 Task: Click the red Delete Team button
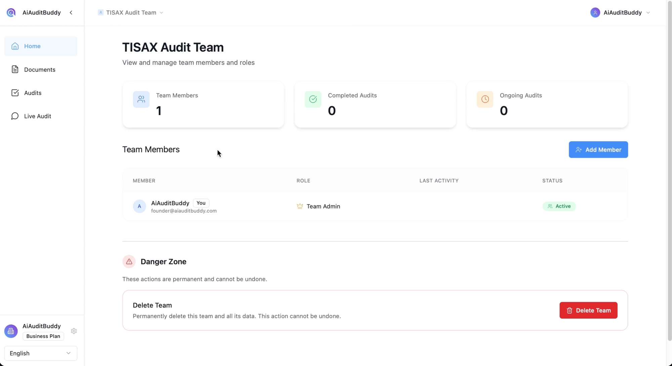(x=588, y=310)
